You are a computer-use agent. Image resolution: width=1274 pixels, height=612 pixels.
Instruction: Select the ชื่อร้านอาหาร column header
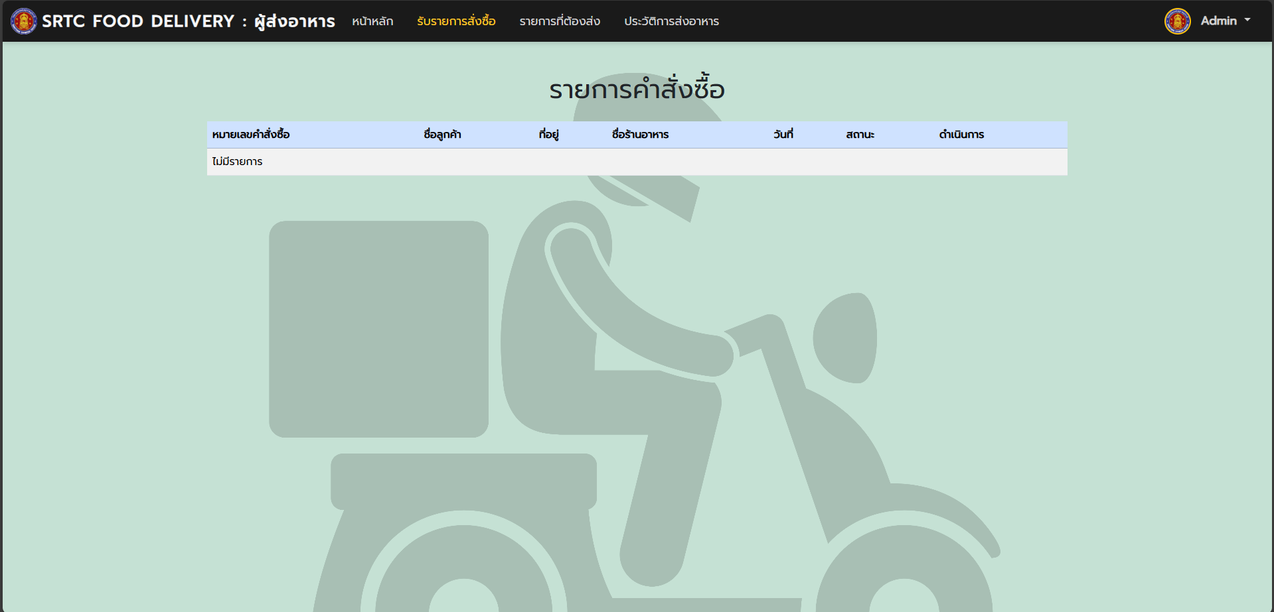point(640,135)
